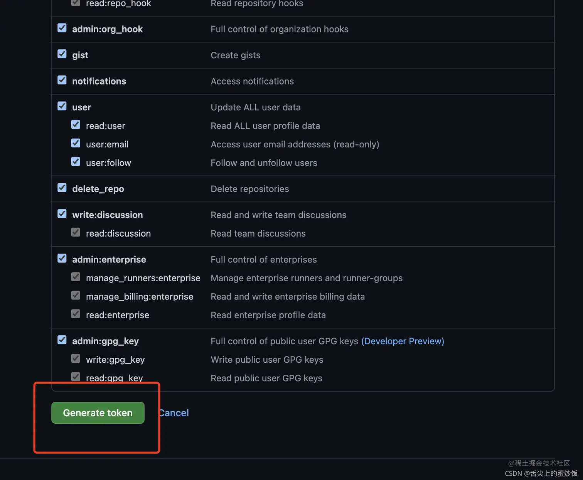Click 'Delete repositories' description text
The image size is (583, 480).
[250, 189]
